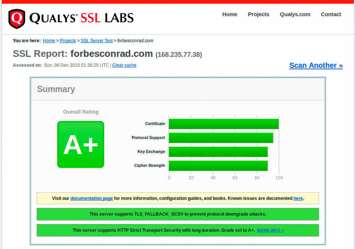The image size is (355, 249).
Task: Click the Protocol Support score bar
Action: (221, 138)
